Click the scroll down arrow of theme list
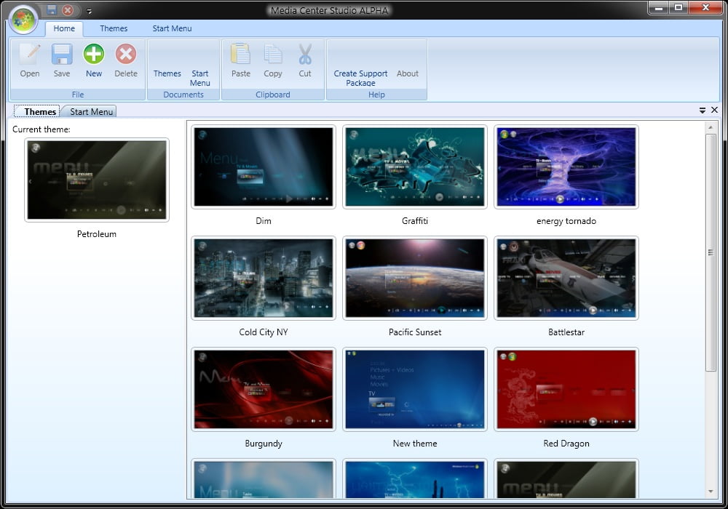728x509 pixels. pyautogui.click(x=711, y=492)
